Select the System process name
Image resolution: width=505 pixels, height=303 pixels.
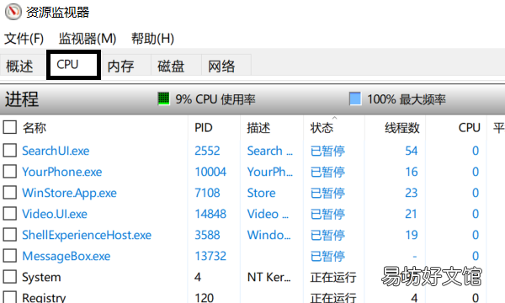(x=41, y=277)
